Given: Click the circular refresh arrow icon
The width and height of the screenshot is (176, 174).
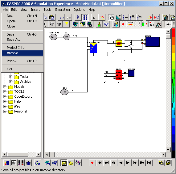Looking at the screenshot, I should [x=38, y=163].
